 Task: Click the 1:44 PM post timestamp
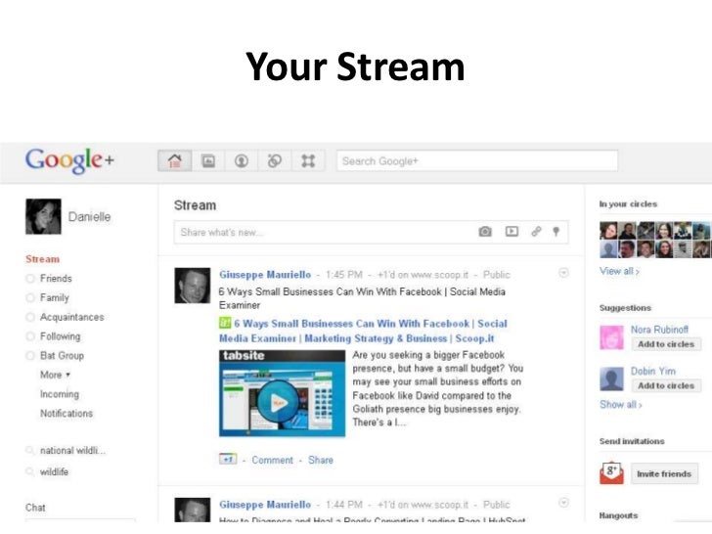(344, 505)
